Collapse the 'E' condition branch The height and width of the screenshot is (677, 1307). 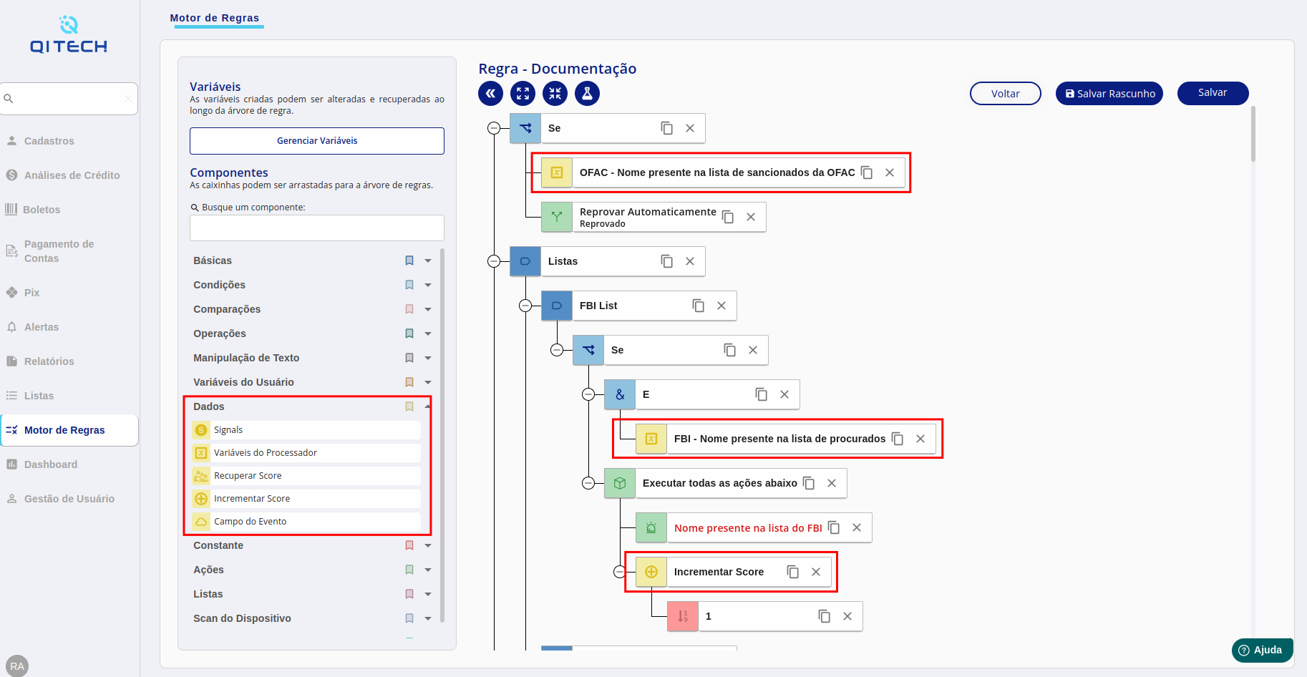click(x=588, y=394)
